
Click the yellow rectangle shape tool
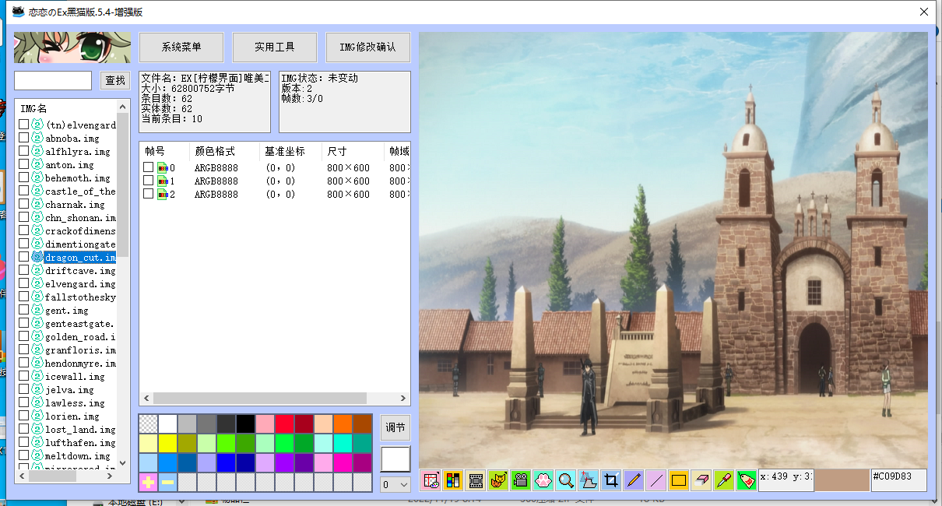click(x=678, y=480)
